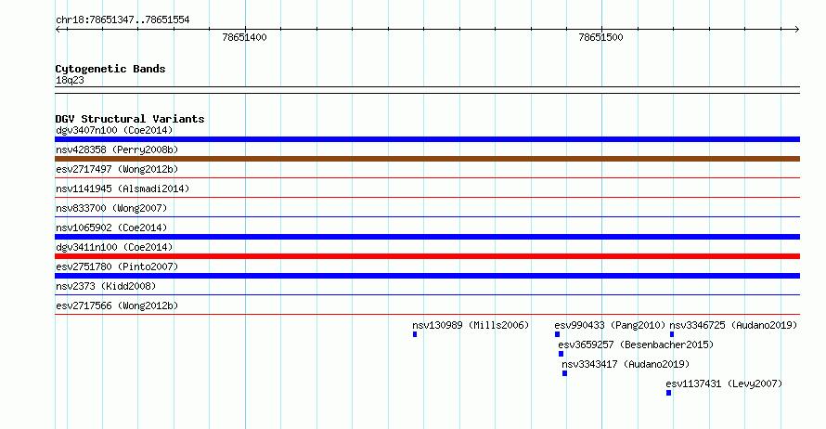Select the red bar under dgv3411n100
This screenshot has height=429, width=826.
click(x=427, y=256)
